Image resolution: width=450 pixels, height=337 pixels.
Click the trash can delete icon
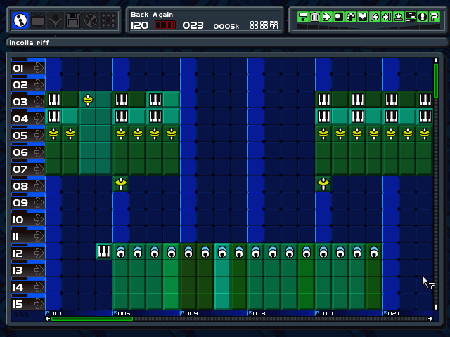[x=315, y=17]
